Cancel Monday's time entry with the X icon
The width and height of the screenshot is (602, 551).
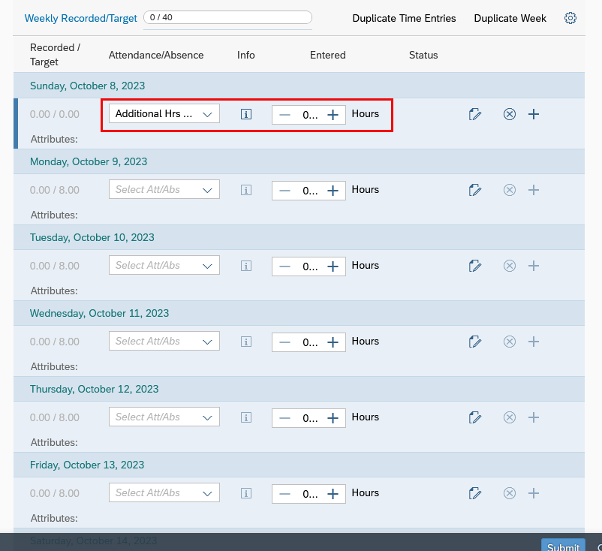click(510, 189)
